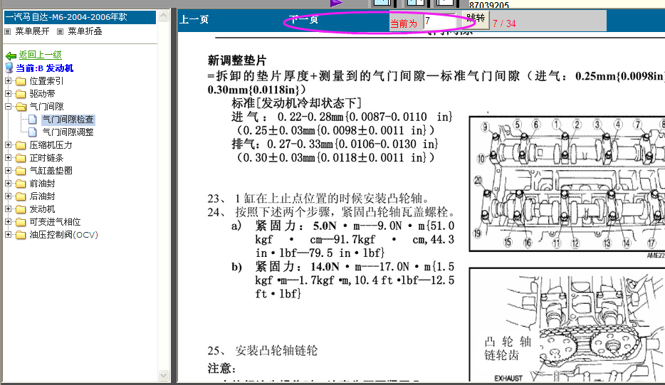Expand the 发动机 tree node
The width and height of the screenshot is (665, 385).
click(x=8, y=209)
